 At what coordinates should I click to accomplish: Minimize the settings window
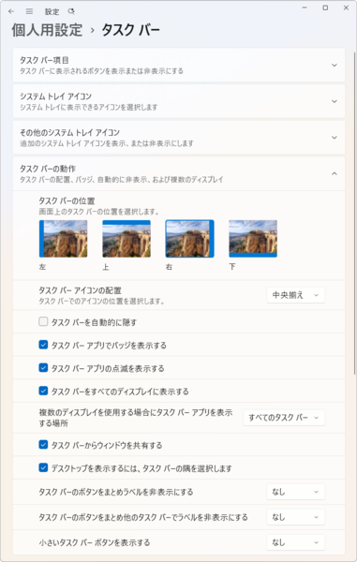pyautogui.click(x=305, y=7)
